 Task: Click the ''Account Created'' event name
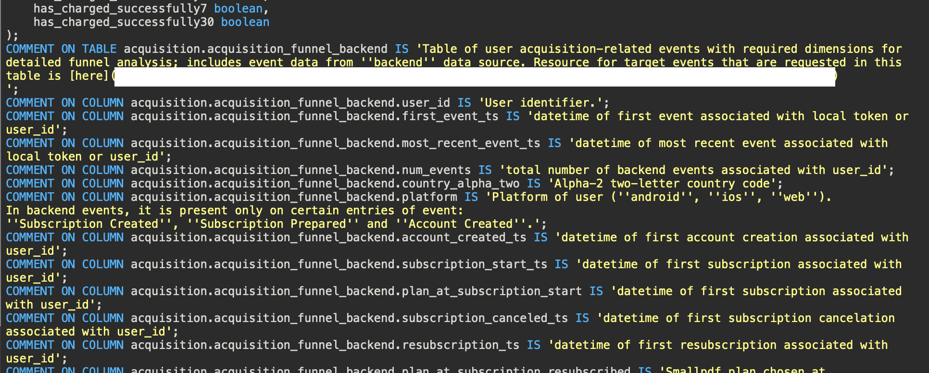click(x=461, y=224)
